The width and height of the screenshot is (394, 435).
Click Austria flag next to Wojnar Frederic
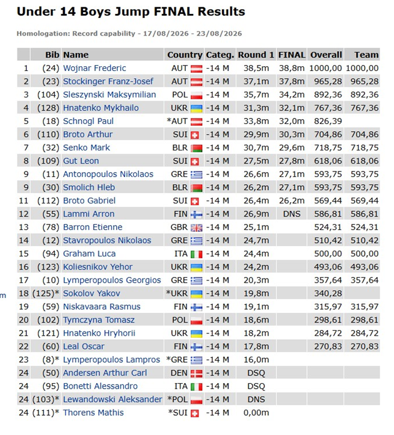pyautogui.click(x=196, y=69)
